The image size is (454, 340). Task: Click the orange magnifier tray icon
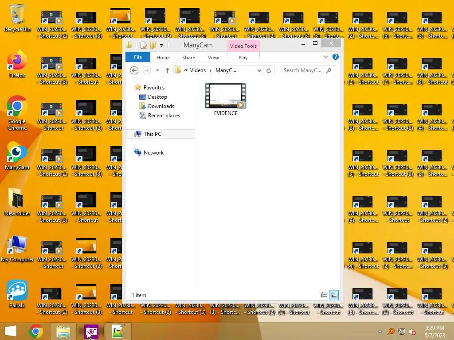(x=391, y=332)
